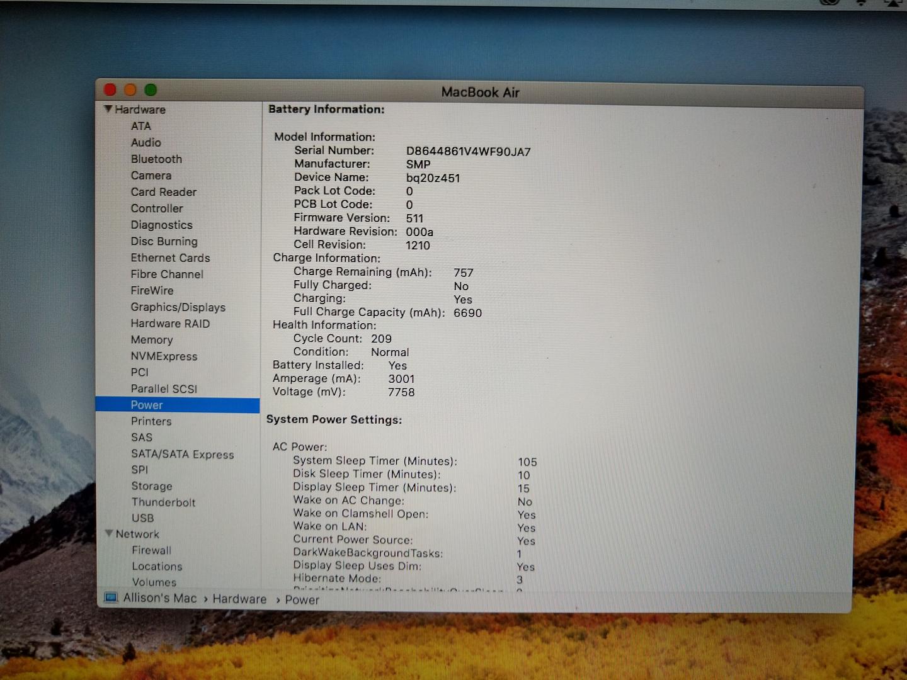Click the device name bq20z451
Screen dimensions: 907x680
coord(433,178)
